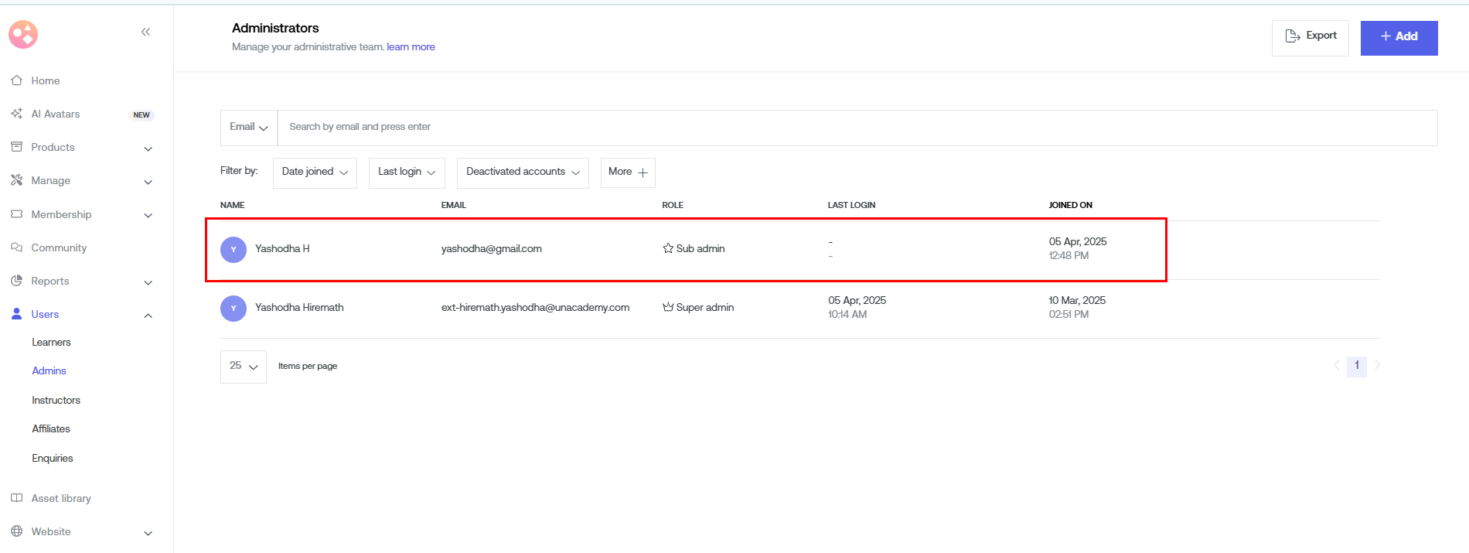Expand the Products menu

pyautogui.click(x=148, y=148)
